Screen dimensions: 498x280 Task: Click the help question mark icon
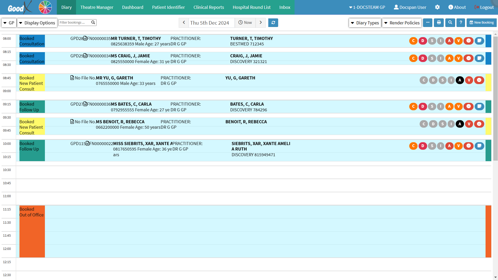(x=461, y=23)
